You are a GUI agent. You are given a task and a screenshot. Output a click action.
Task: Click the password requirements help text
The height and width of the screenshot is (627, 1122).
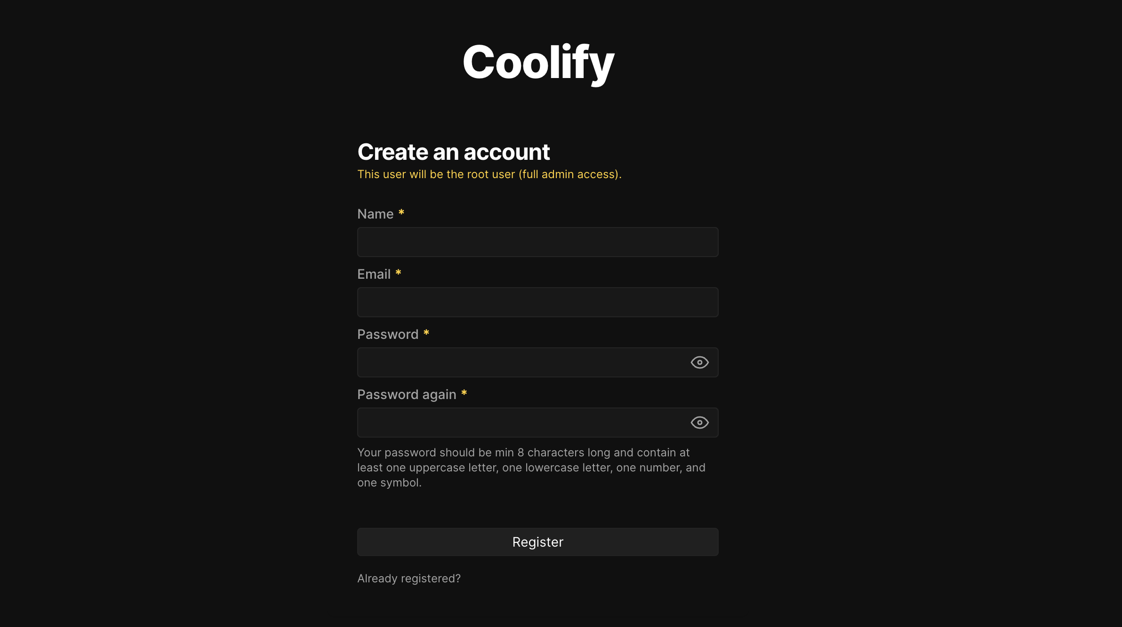click(531, 467)
